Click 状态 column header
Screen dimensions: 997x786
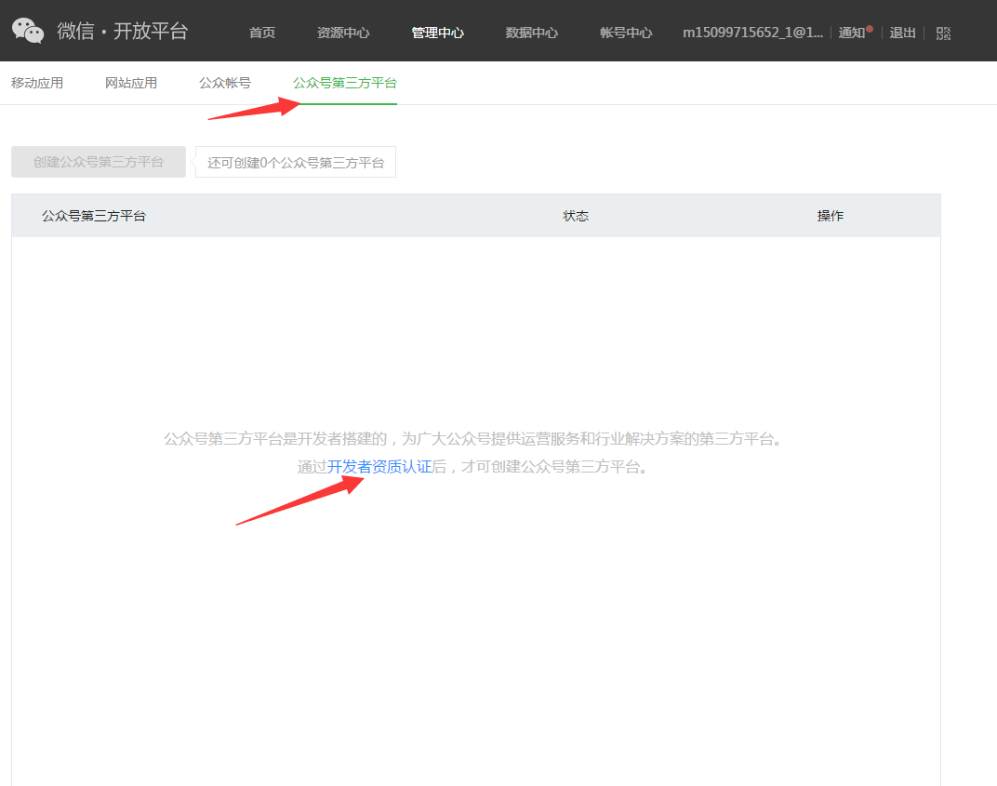(x=576, y=216)
